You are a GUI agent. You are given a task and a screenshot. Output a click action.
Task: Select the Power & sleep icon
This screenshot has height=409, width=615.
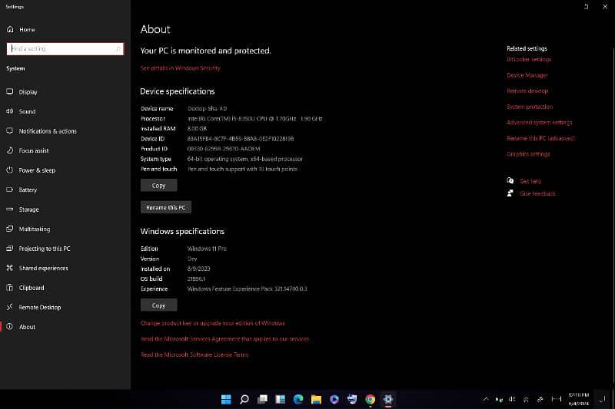[10, 170]
